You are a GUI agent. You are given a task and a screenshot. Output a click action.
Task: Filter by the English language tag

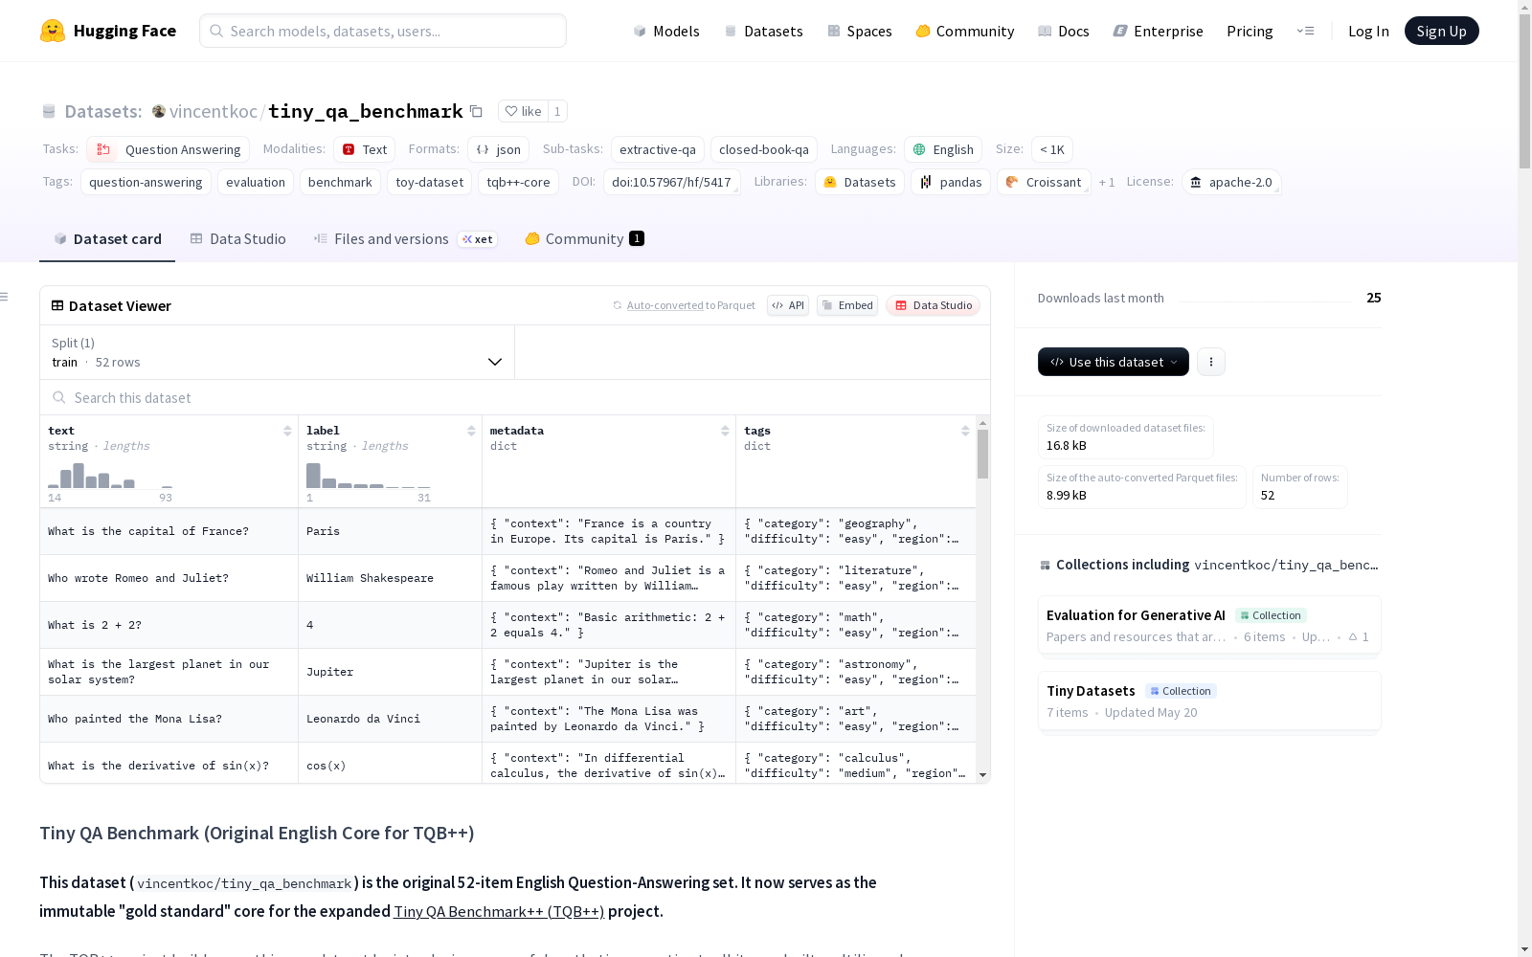pos(943,149)
